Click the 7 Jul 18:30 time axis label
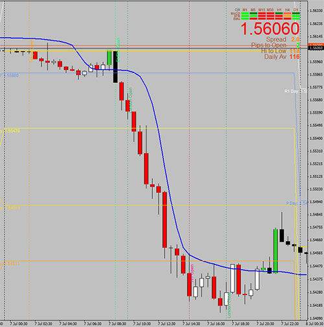 [240, 324]
